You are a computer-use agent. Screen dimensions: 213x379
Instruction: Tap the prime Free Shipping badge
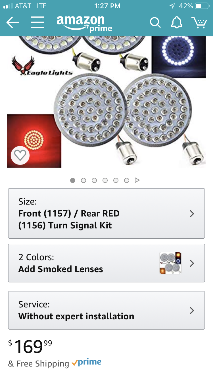point(87,363)
